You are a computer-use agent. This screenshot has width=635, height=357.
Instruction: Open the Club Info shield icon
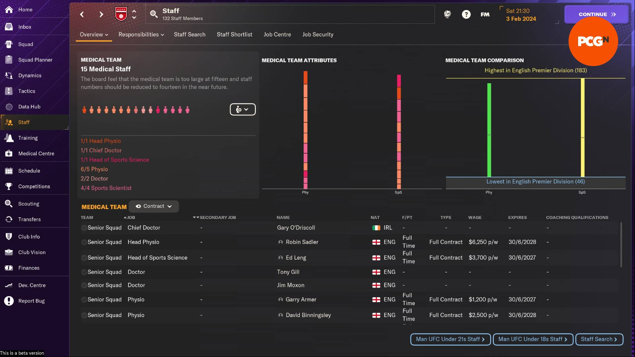coord(9,236)
